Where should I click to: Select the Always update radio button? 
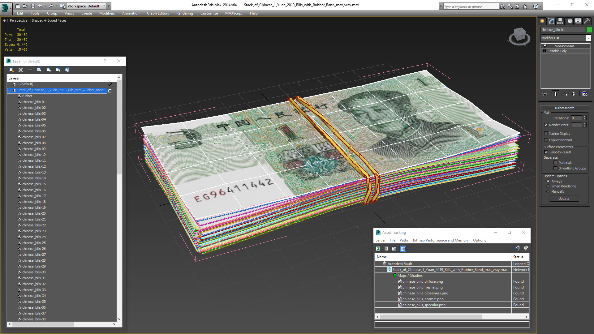click(x=548, y=181)
